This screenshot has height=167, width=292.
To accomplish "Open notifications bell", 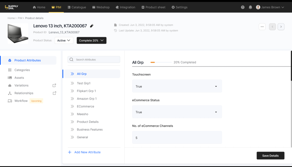I will tap(251, 7).
